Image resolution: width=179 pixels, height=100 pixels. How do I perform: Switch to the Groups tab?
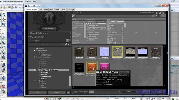63,10
